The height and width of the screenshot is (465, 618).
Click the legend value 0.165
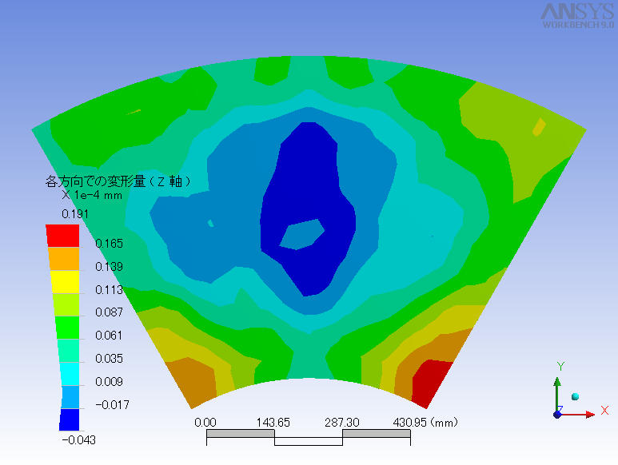(110, 244)
